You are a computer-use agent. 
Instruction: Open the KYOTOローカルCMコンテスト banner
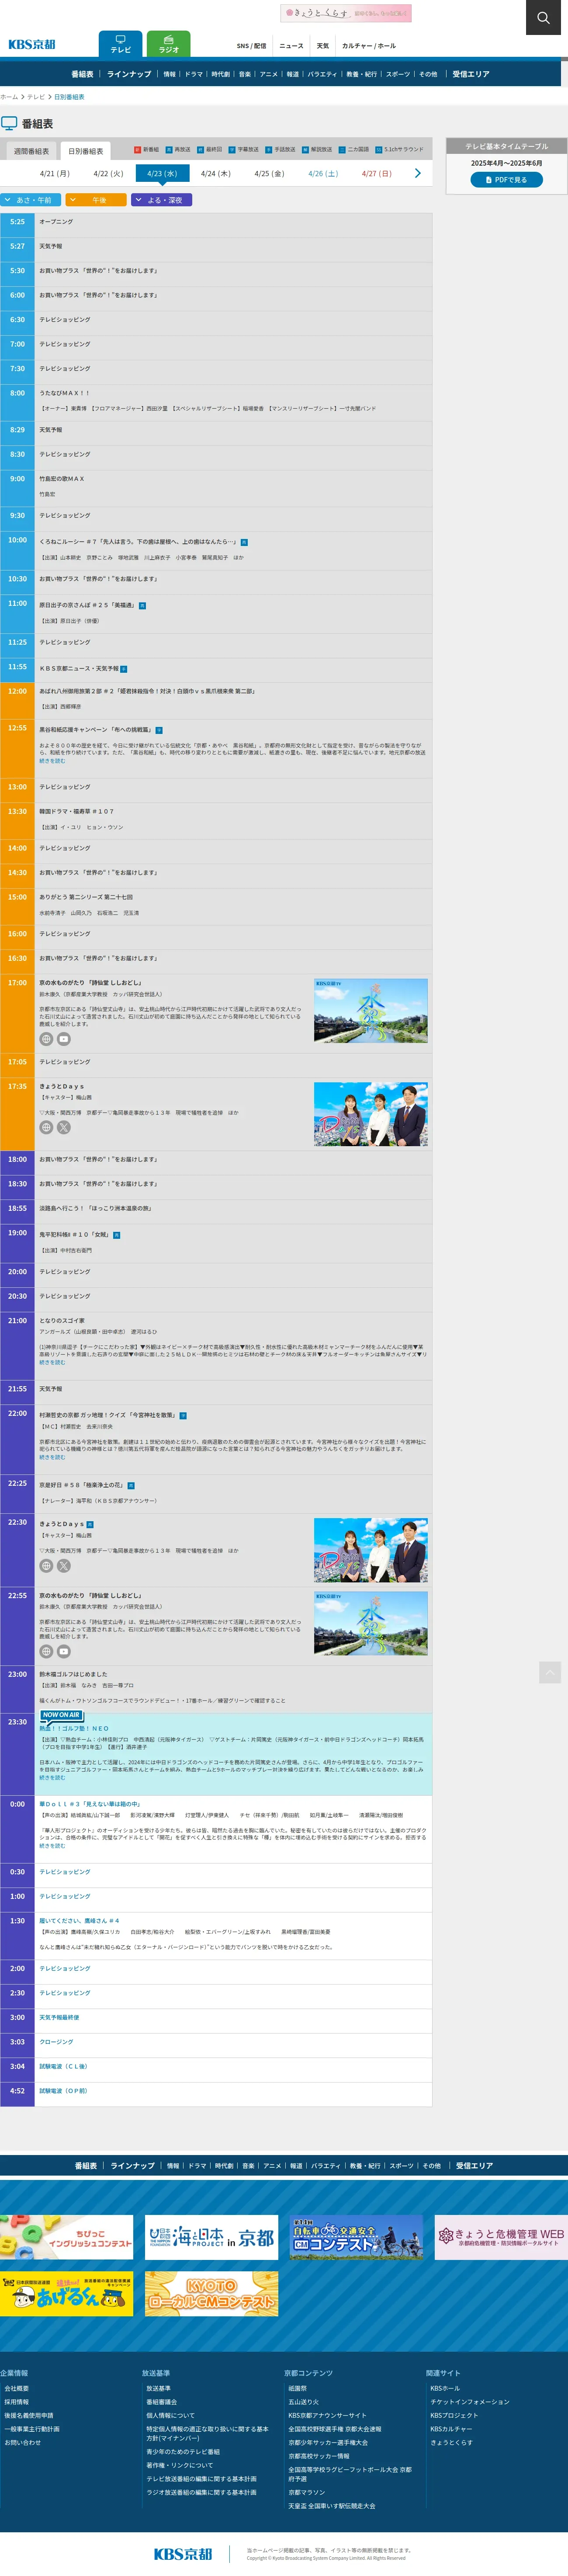point(211,2293)
